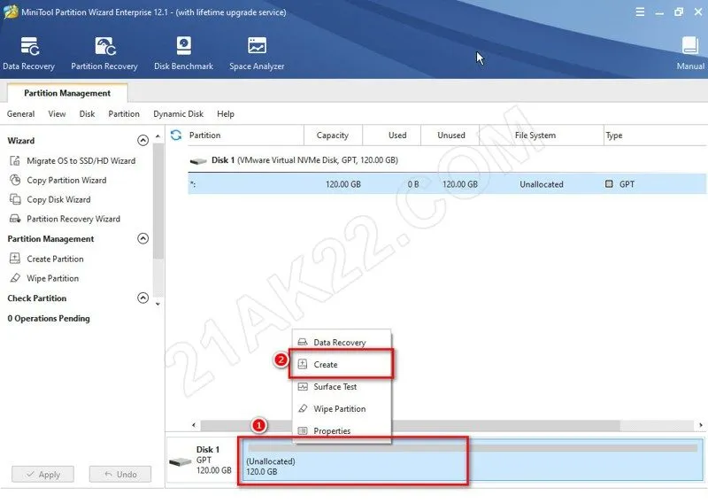Choose Properties in the context menu
Image resolution: width=708 pixels, height=503 pixels.
[342, 430]
